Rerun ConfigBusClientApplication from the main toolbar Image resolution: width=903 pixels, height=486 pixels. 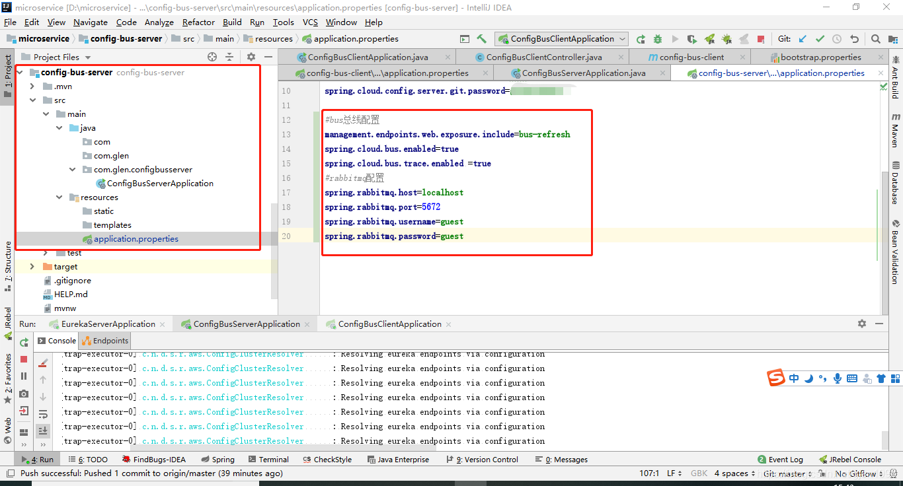click(x=641, y=39)
